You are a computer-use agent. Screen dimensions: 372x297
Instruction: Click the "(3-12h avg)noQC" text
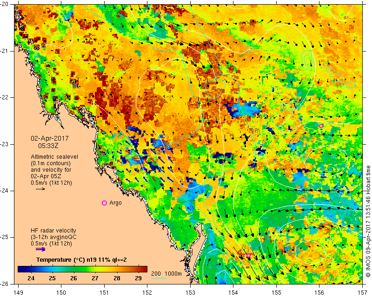click(x=53, y=237)
